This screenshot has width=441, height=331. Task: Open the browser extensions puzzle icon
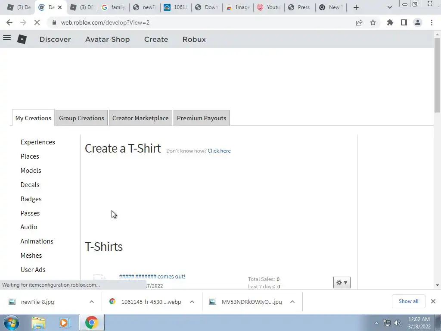click(x=390, y=22)
